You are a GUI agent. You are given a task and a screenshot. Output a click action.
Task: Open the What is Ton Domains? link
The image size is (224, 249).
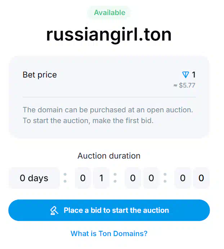(x=109, y=234)
